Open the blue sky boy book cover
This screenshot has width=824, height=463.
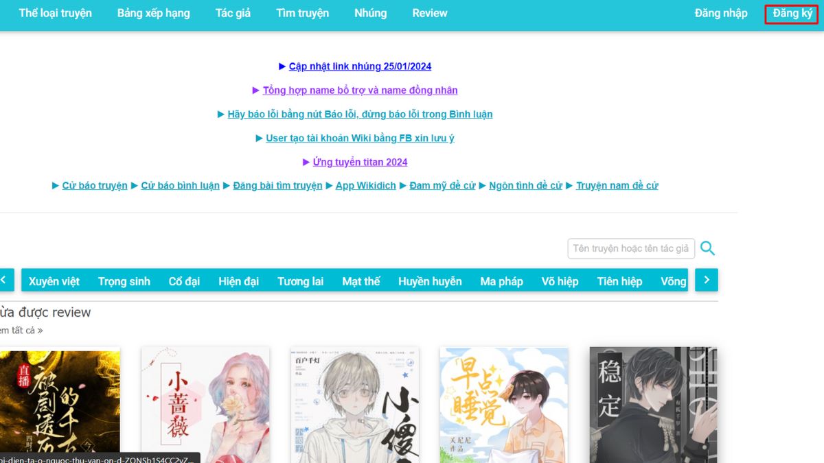click(503, 403)
